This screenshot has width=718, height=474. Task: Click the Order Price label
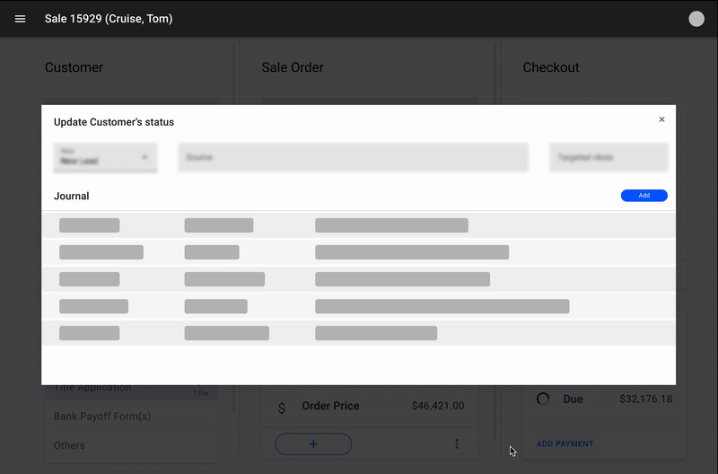(x=330, y=406)
